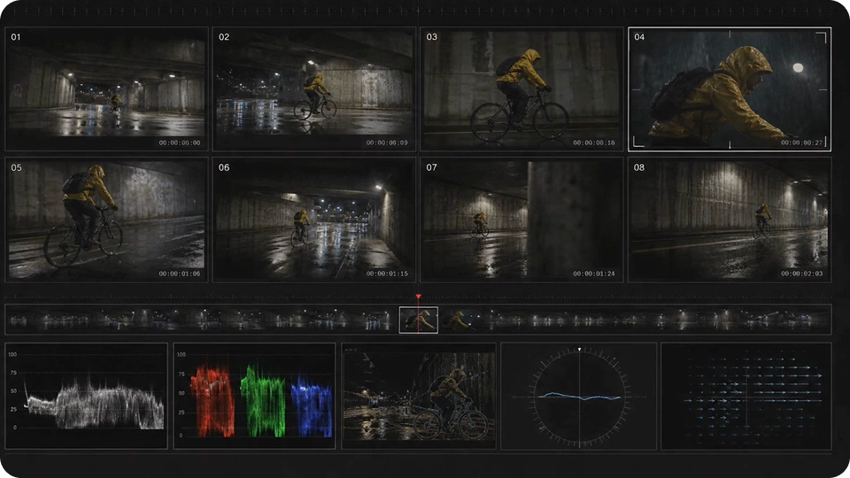Click timecode 00:00:02:03 on shot 08

click(x=802, y=274)
